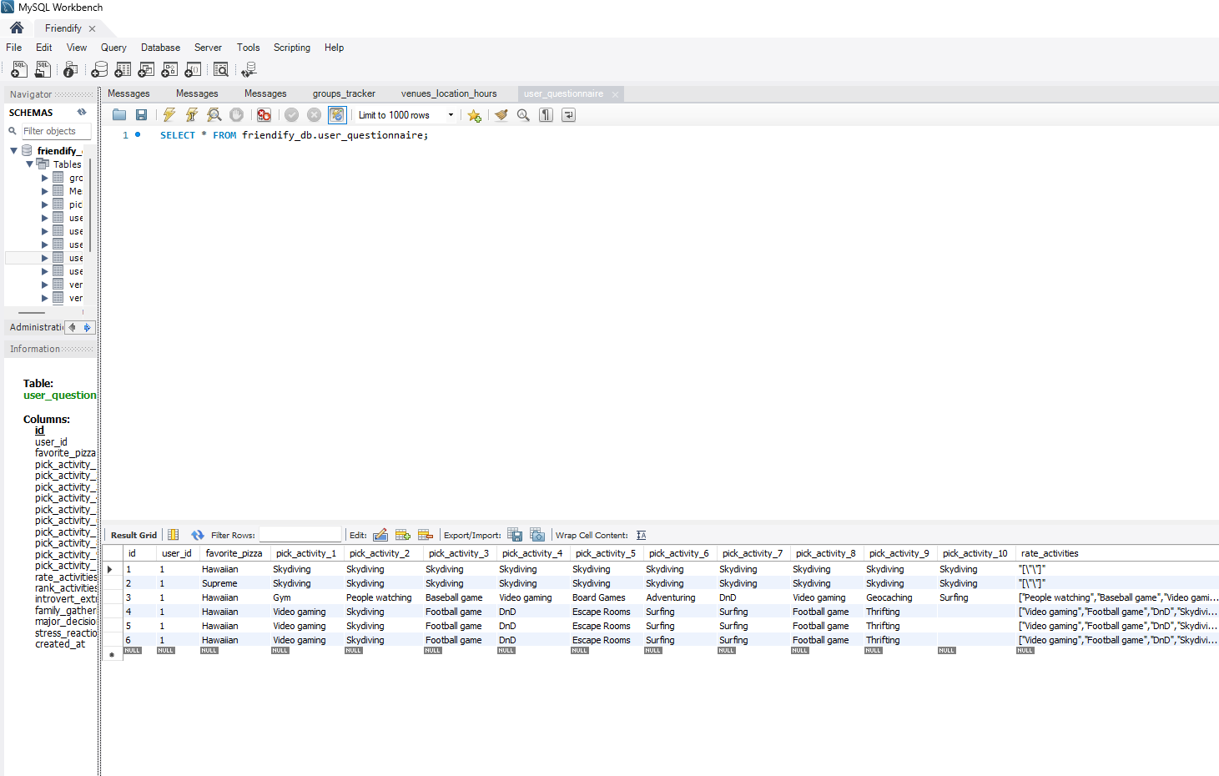This screenshot has height=776, width=1219.
Task: Open a script file in this editor
Action: (x=119, y=115)
